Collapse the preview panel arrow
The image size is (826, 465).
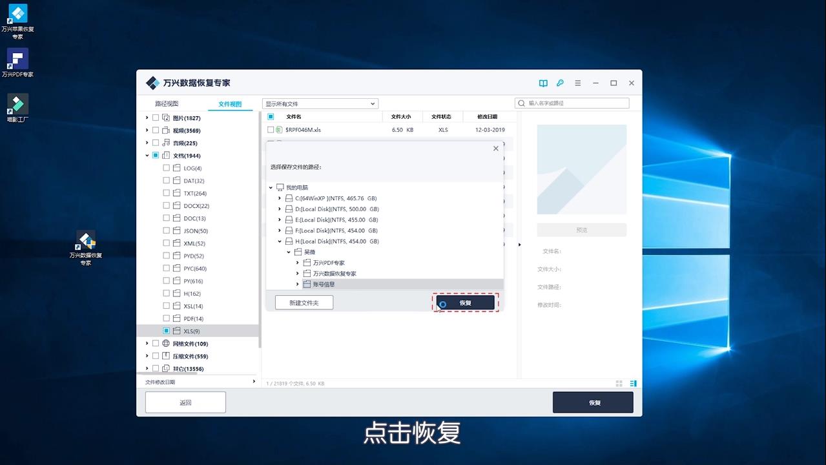coord(519,245)
